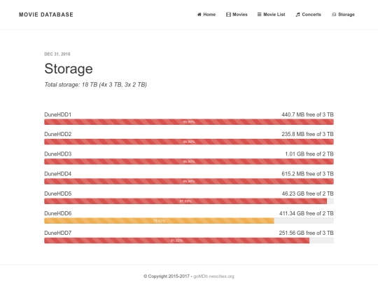
Task: Click the DuneHDD1 drive label
Action: tap(58, 114)
